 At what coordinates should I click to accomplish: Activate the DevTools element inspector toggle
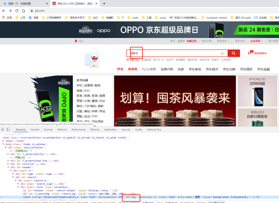(x=3, y=129)
